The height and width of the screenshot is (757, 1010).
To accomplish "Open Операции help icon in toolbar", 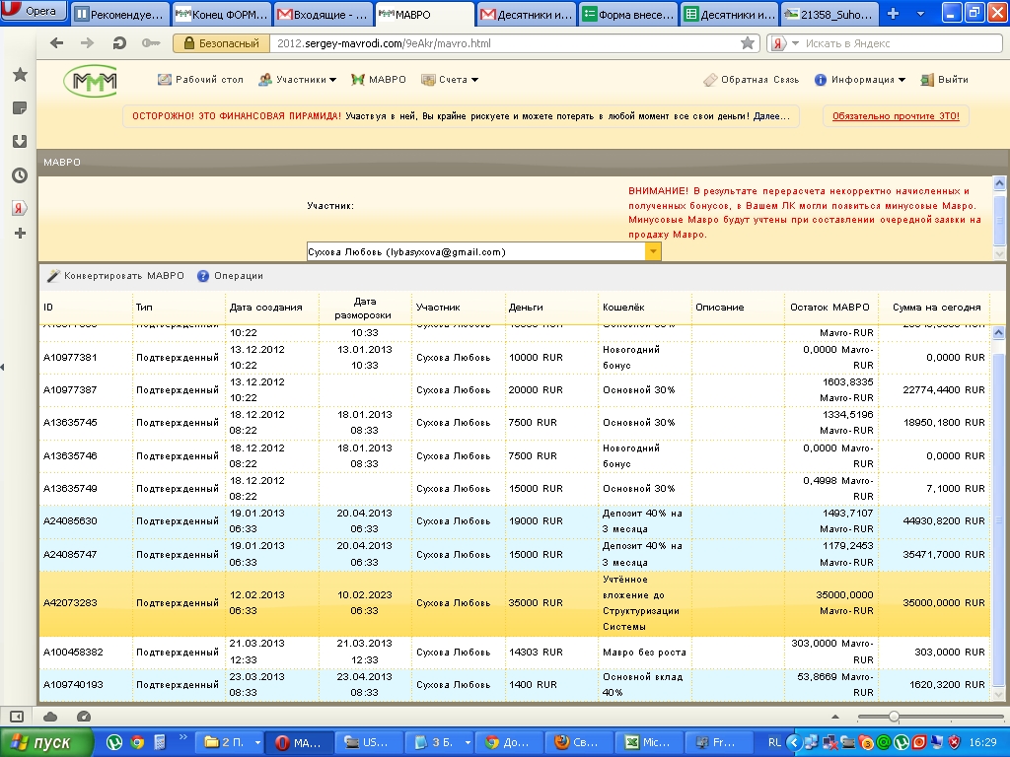I will coord(203,276).
